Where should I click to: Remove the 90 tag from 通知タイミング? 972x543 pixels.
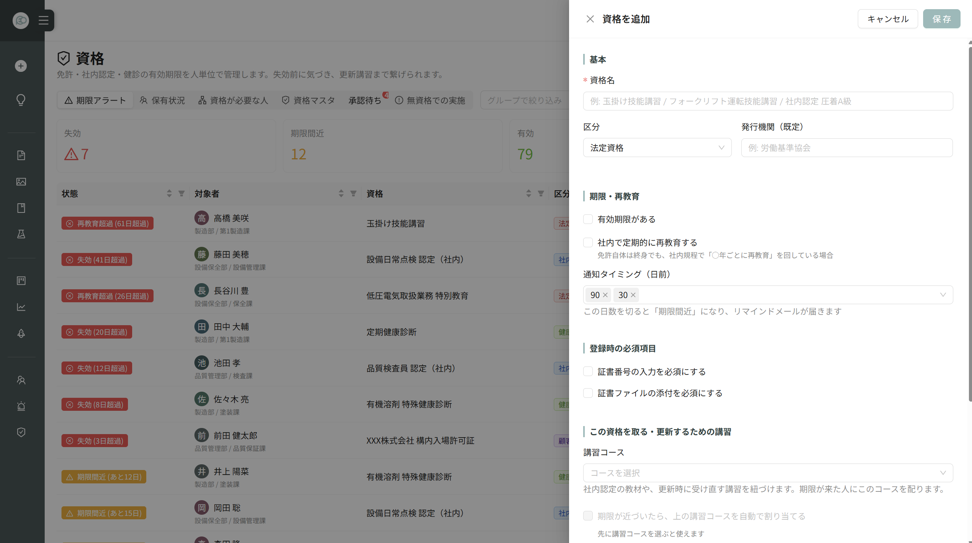coord(605,295)
